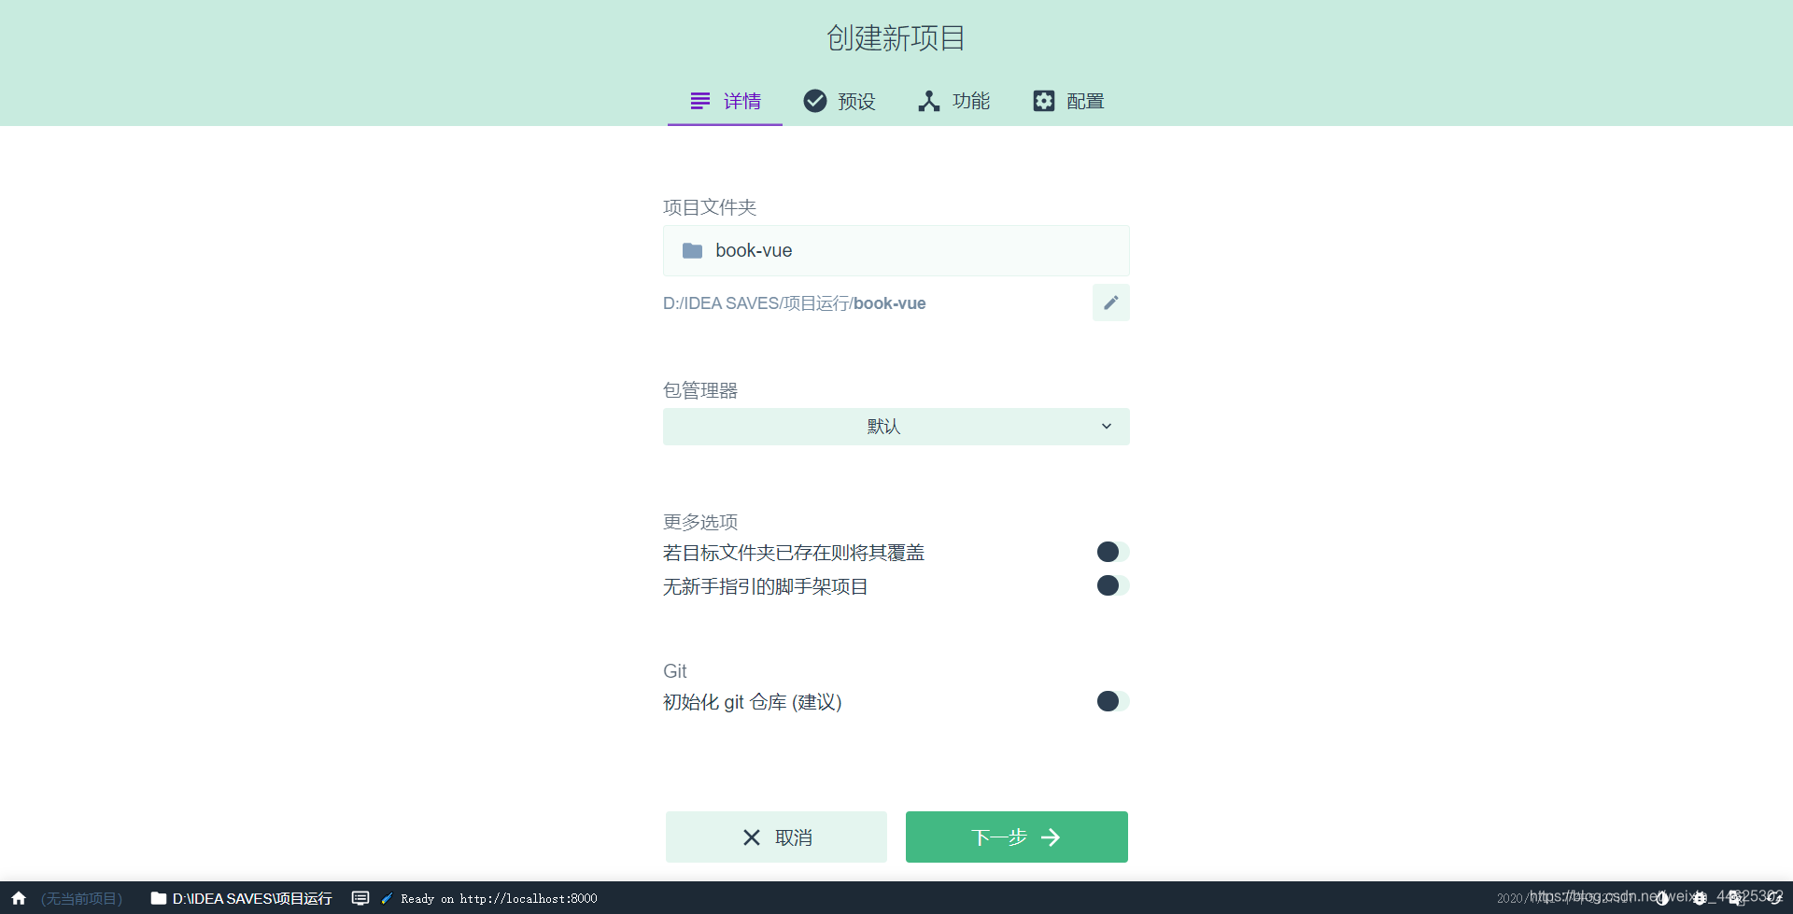
Task: Toggle 无新手指引的脚手架项目 switch
Action: [1112, 585]
